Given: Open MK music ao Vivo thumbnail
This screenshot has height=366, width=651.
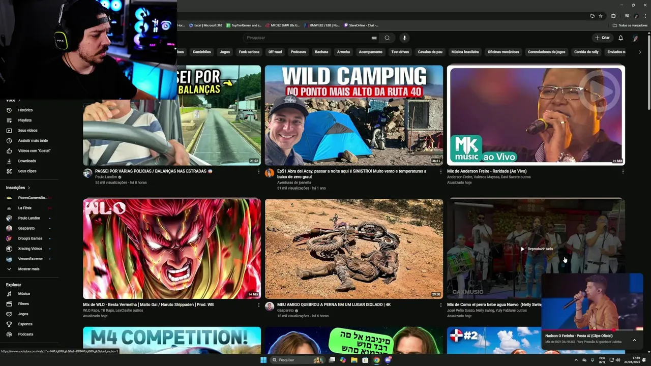Looking at the screenshot, I should pyautogui.click(x=536, y=115).
